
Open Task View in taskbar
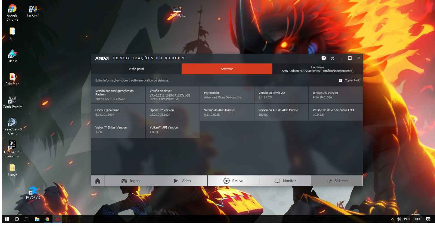(27, 219)
